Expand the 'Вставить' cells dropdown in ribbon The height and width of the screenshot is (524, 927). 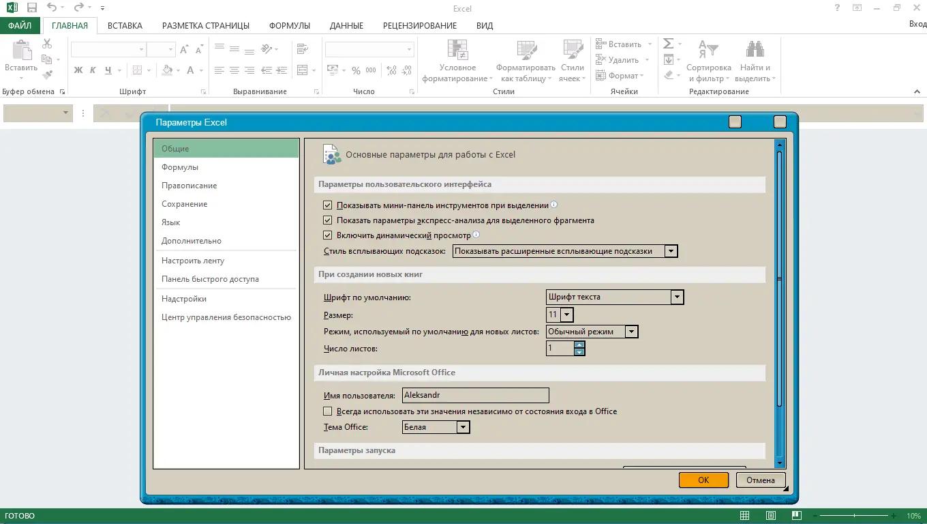[650, 44]
